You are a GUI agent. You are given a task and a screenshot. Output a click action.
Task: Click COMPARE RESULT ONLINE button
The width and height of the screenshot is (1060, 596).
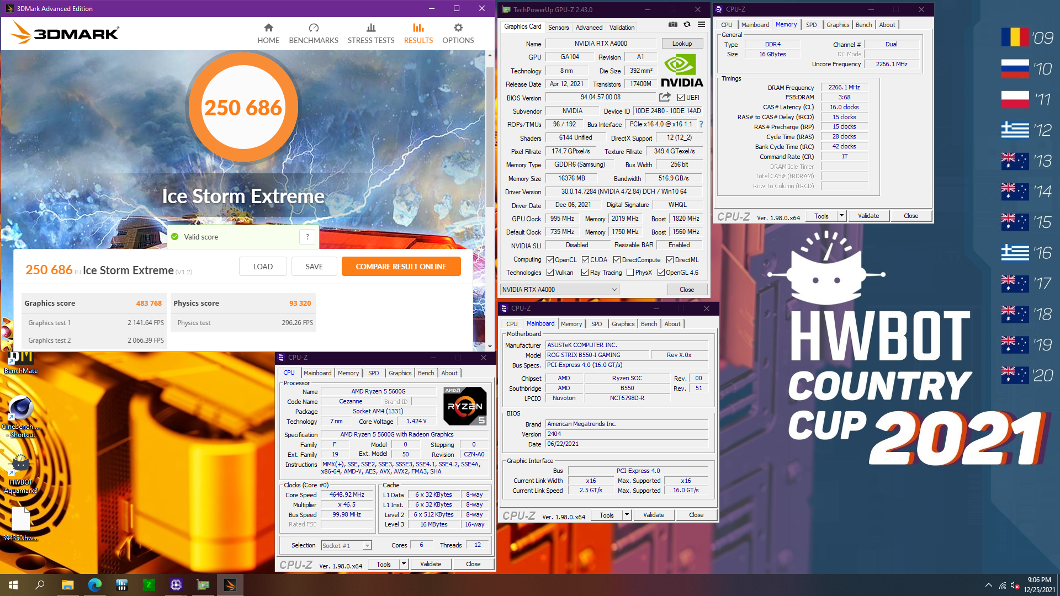tap(401, 267)
